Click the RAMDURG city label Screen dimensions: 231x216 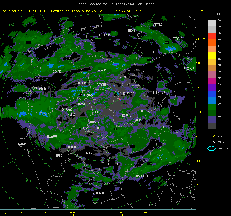82,83
